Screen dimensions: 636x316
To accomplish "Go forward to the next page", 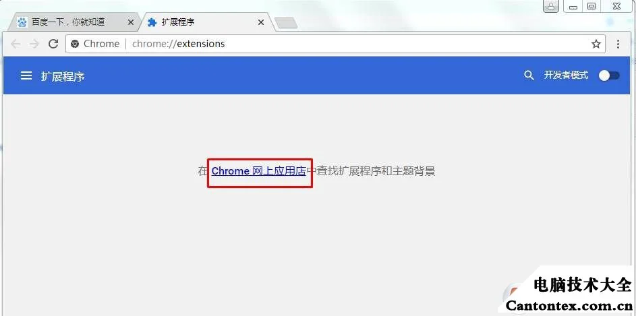I will [34, 44].
